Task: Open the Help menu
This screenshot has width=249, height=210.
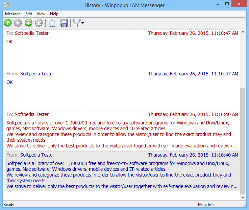Action: (x=54, y=14)
